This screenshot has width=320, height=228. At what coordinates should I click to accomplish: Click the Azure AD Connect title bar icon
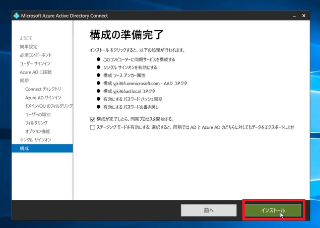click(16, 16)
